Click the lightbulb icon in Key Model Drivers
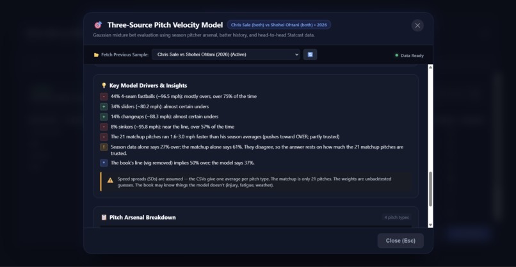 click(104, 86)
